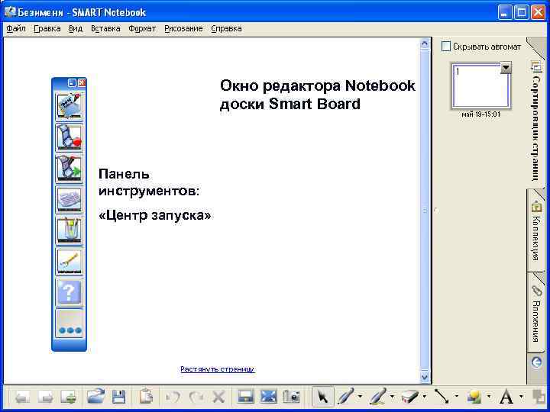Click the май 19-15:01 thumbnail label
550x412 pixels.
481,114
